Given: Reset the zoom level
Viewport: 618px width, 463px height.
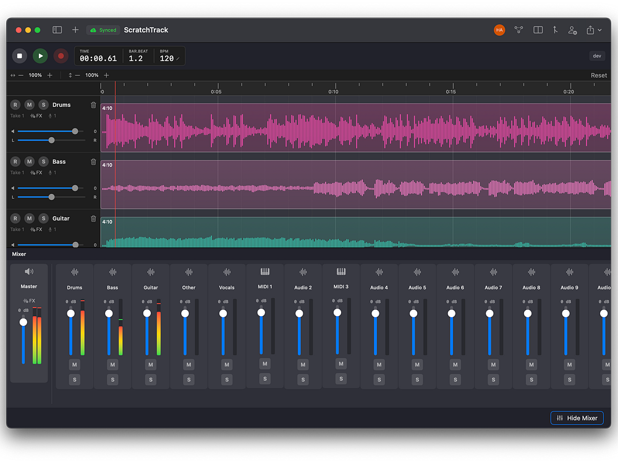Looking at the screenshot, I should (x=598, y=75).
